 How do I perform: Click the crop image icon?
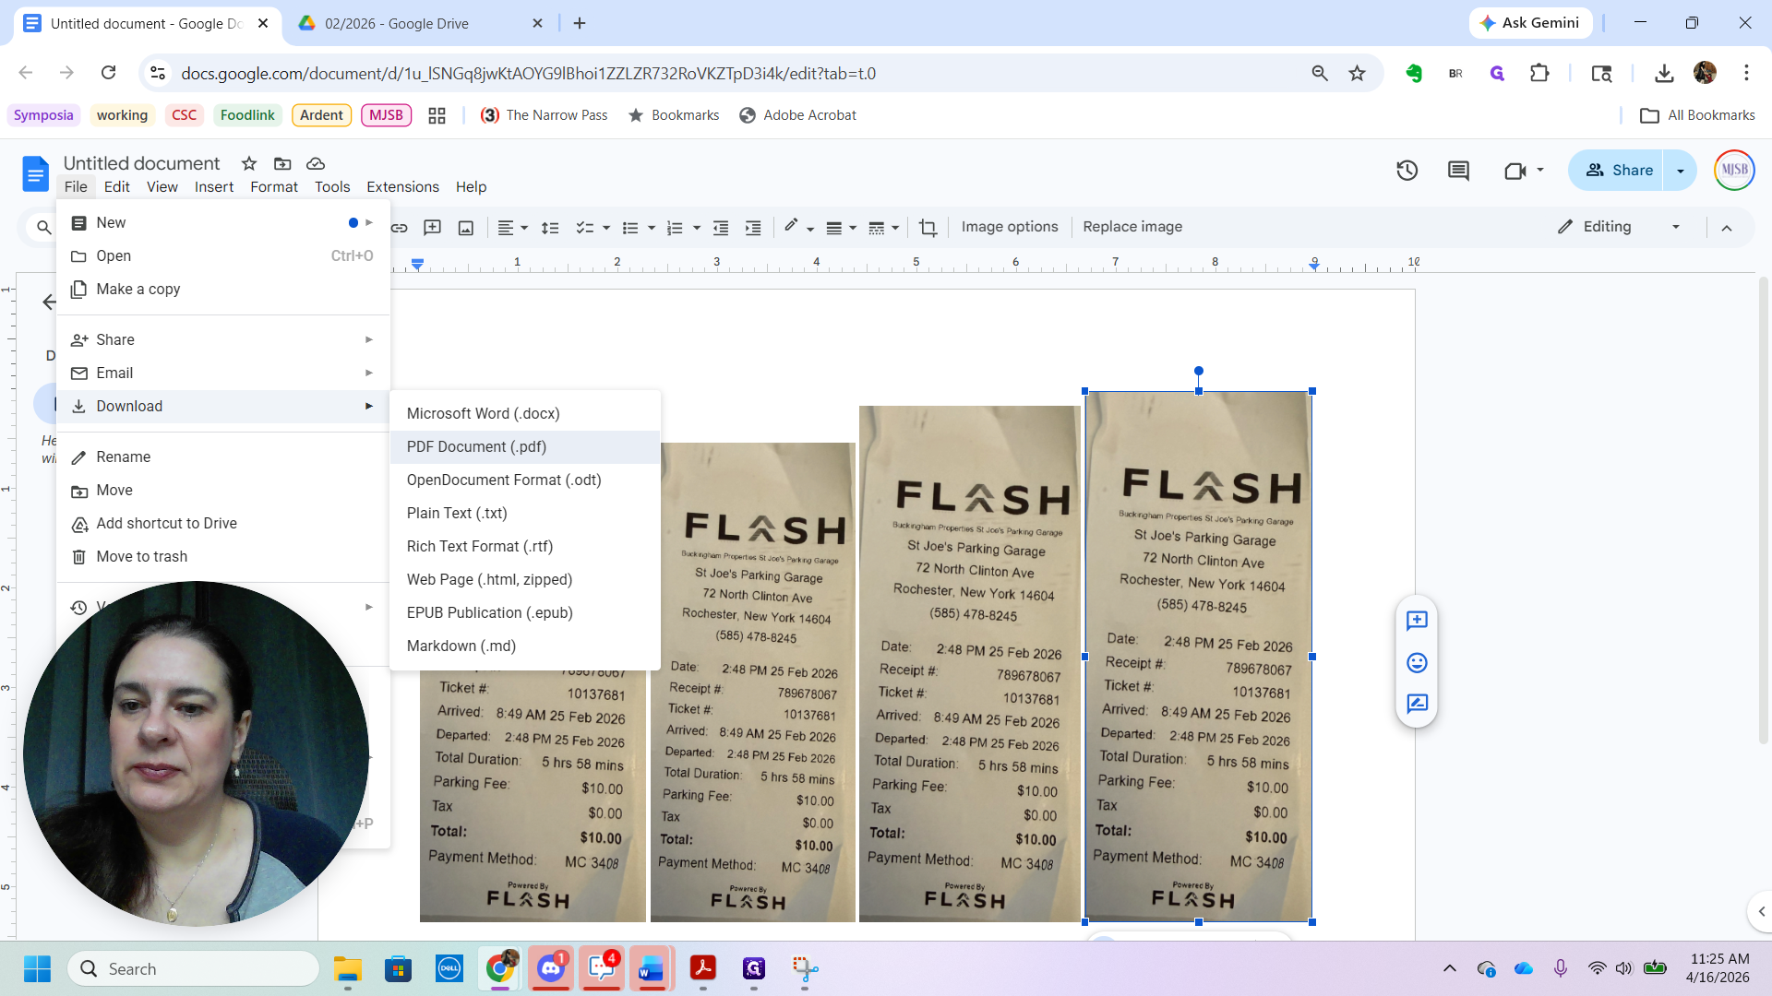click(x=928, y=228)
